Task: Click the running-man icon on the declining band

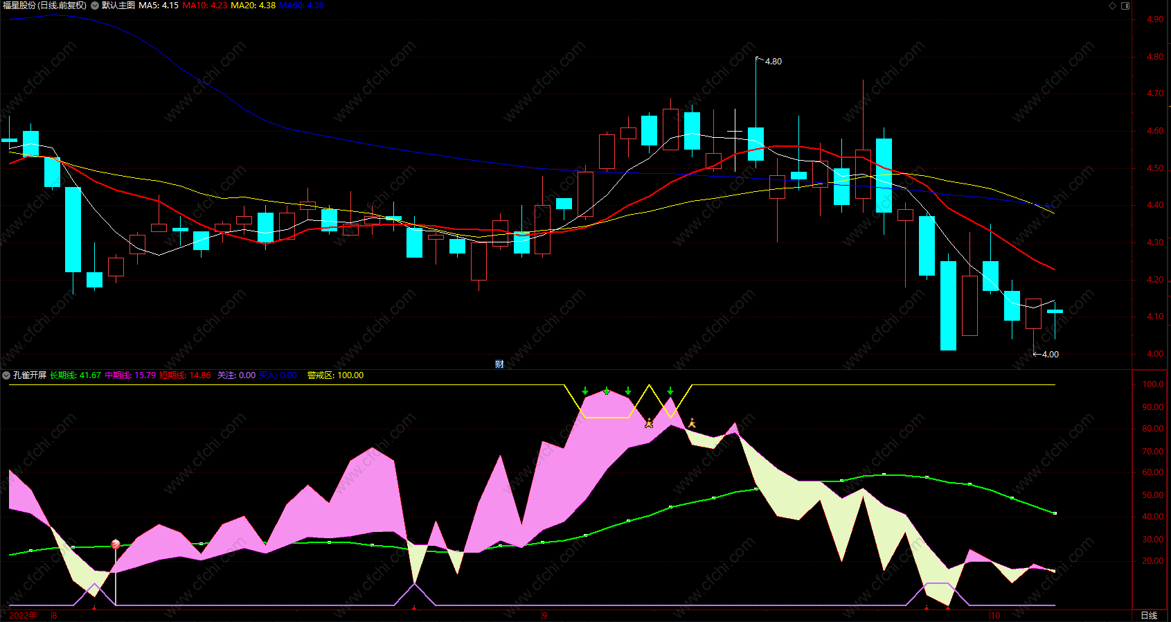Action: coord(691,423)
